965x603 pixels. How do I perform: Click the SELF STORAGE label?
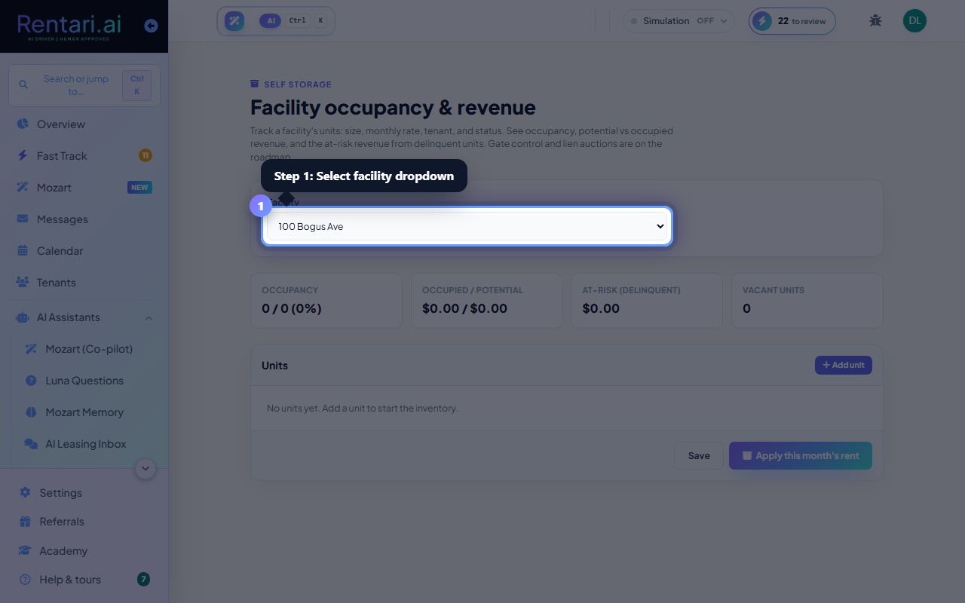tap(298, 84)
